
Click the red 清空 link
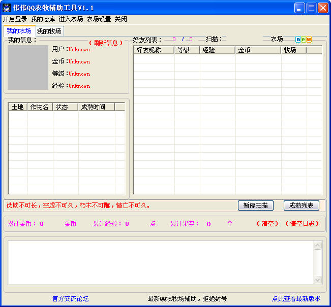click(267, 224)
